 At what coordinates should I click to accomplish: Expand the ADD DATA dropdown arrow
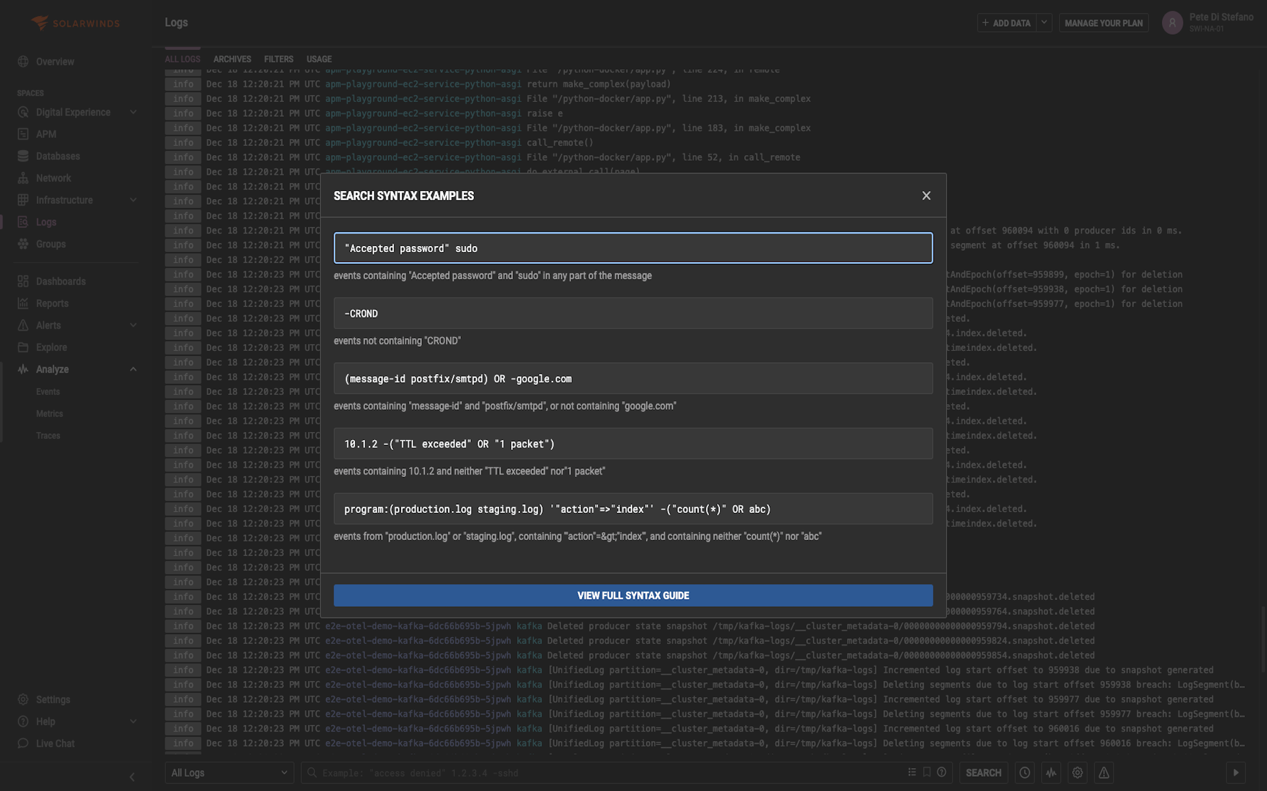point(1044,22)
